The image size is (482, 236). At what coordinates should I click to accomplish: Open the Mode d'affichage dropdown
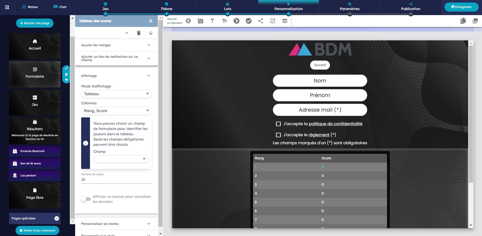pos(116,94)
